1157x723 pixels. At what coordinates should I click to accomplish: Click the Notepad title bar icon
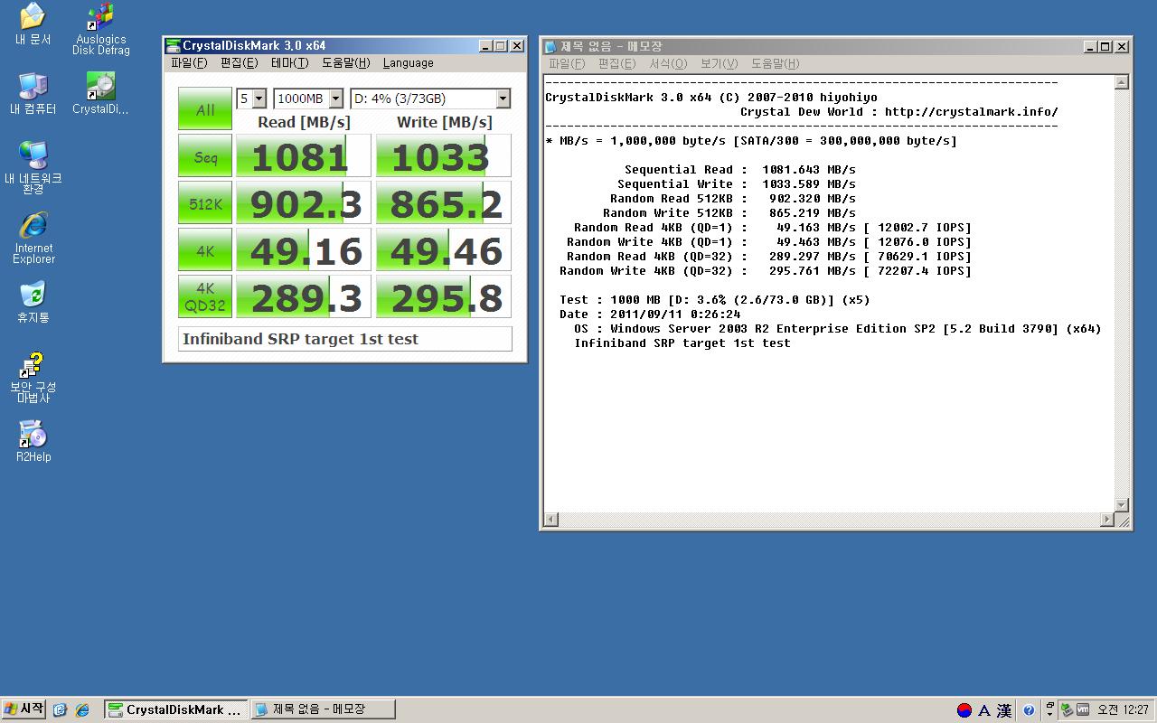[550, 46]
